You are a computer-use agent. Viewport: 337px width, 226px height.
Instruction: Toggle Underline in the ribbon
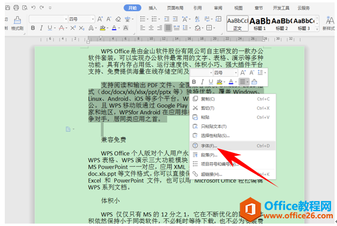pos(50,28)
